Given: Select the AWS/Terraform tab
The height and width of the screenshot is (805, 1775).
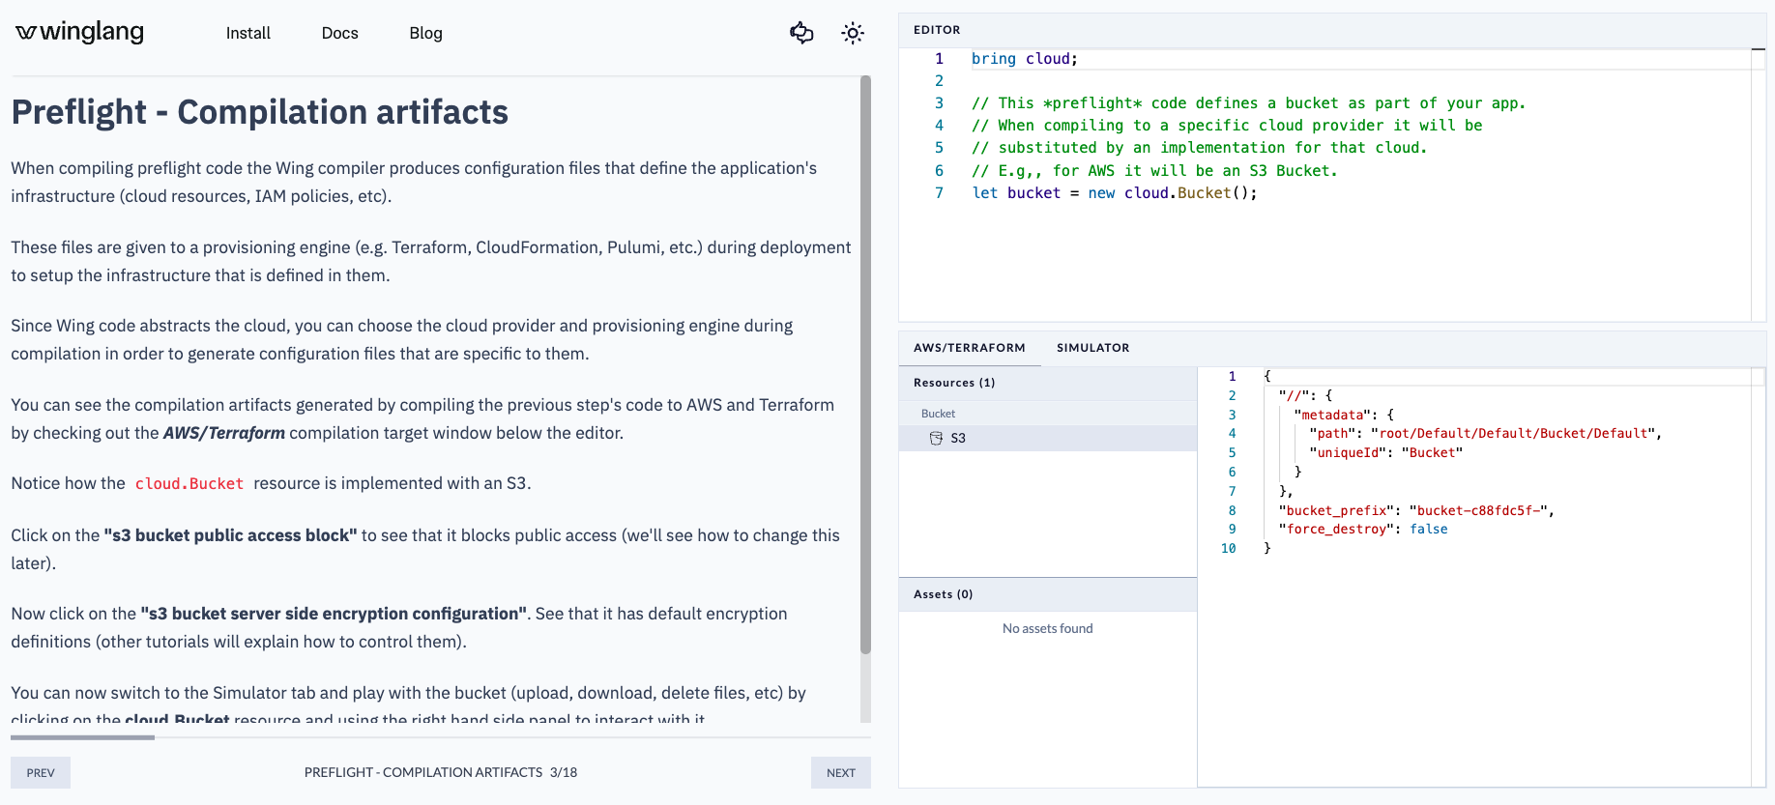Looking at the screenshot, I should pos(969,348).
